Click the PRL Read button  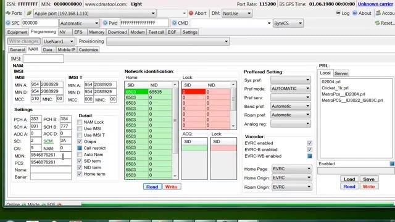(349, 186)
